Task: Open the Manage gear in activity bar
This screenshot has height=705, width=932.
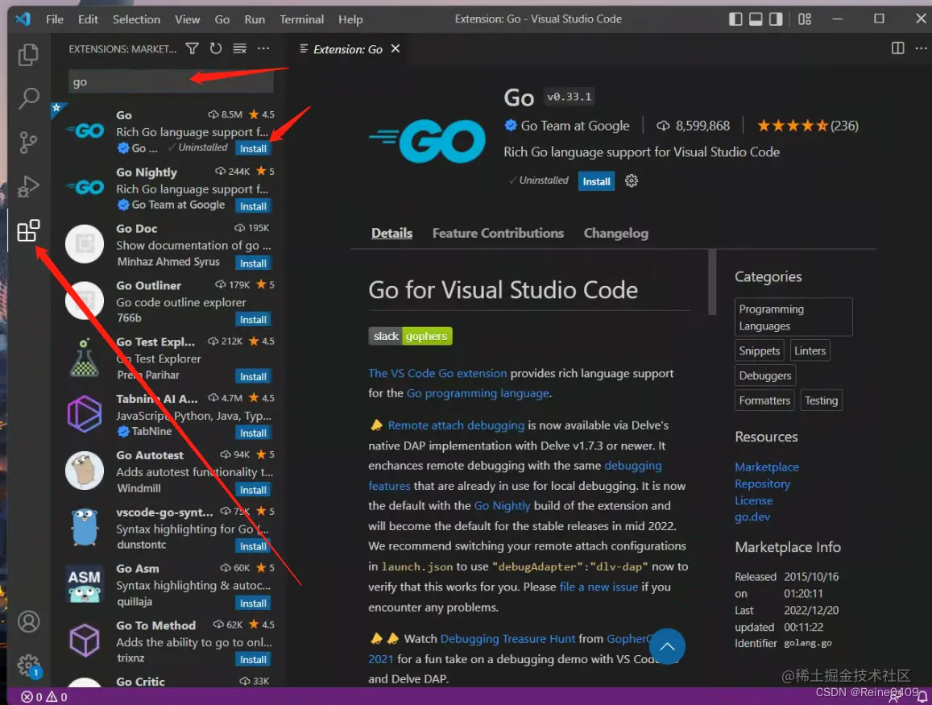Action: (x=28, y=666)
